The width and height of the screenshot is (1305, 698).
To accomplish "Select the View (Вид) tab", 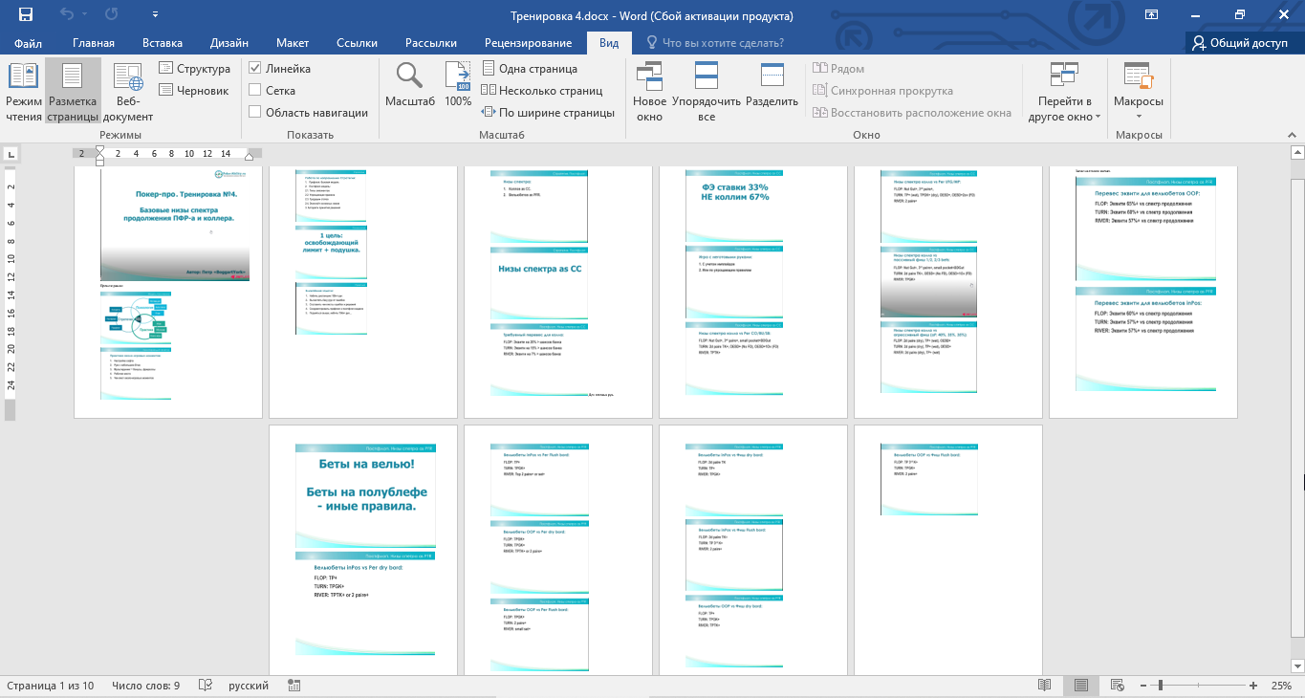I will point(609,43).
